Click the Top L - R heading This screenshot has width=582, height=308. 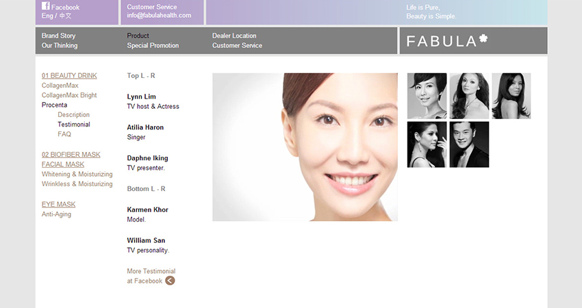[x=141, y=76]
